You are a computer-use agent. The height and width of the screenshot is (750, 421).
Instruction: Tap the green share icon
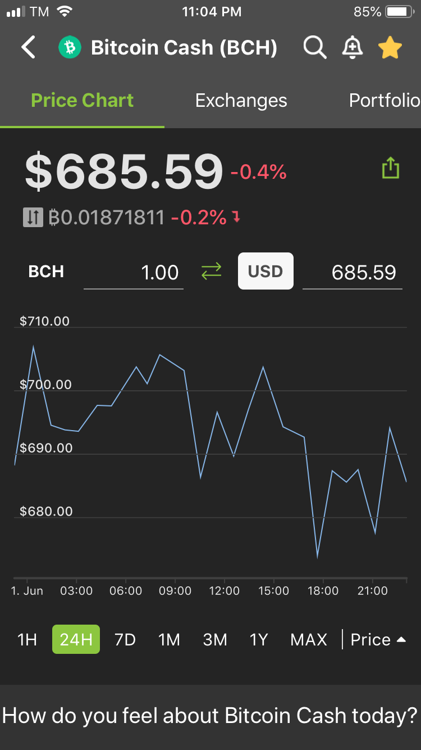390,168
